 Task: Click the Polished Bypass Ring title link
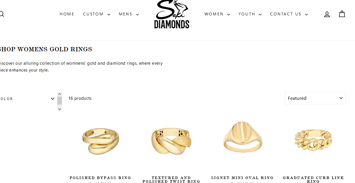tap(101, 178)
